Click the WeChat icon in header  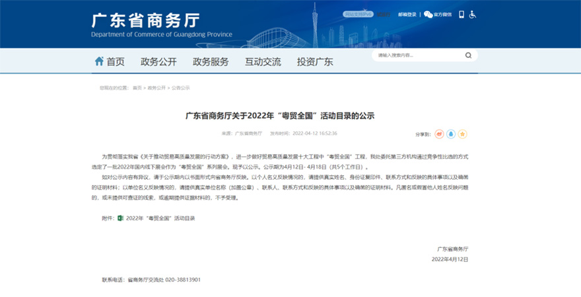428,14
